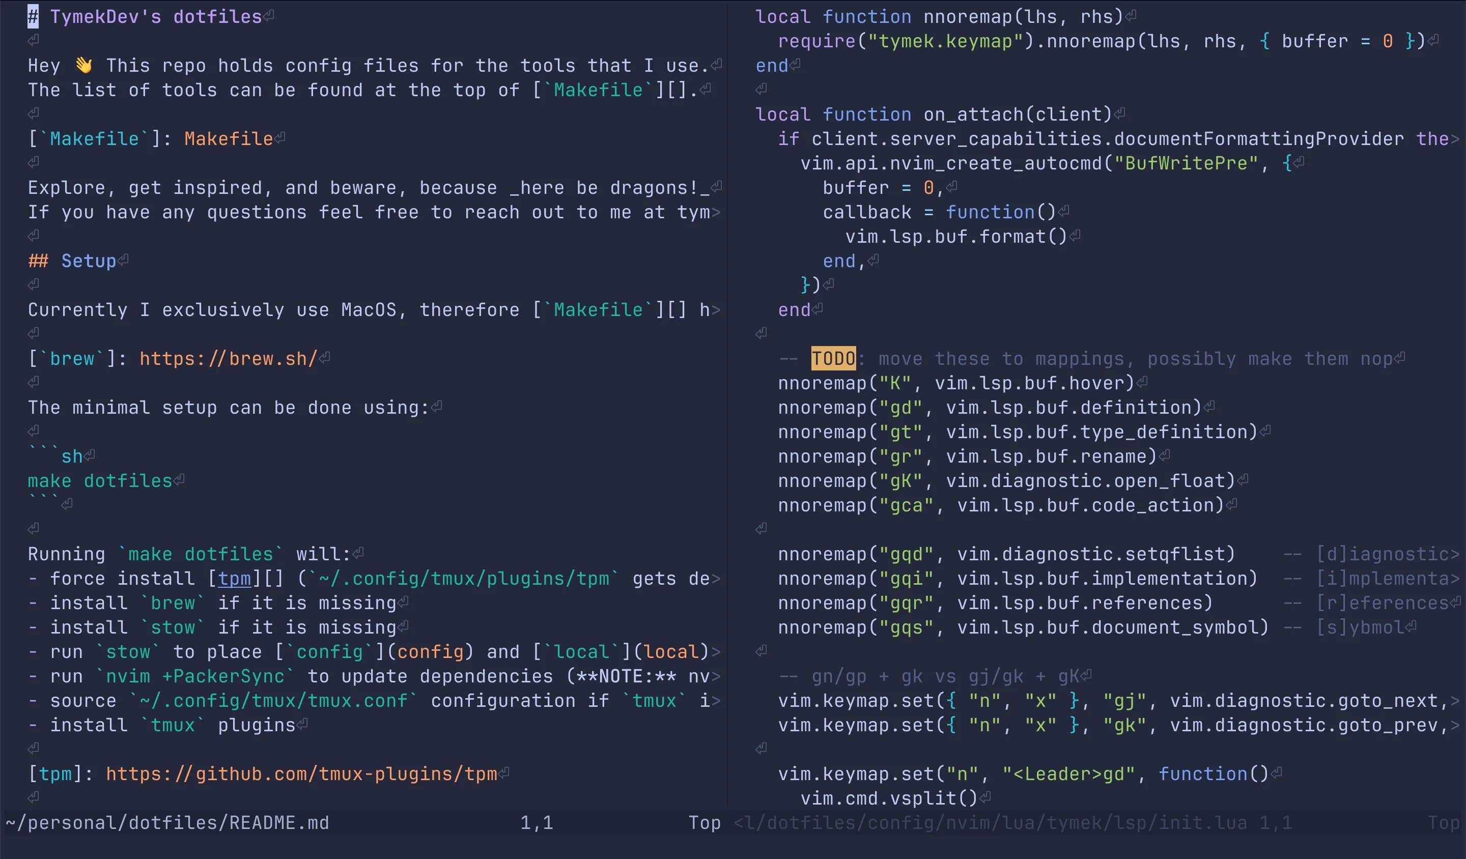Click the 'Running `make dotfiles` will:' line

190,554
